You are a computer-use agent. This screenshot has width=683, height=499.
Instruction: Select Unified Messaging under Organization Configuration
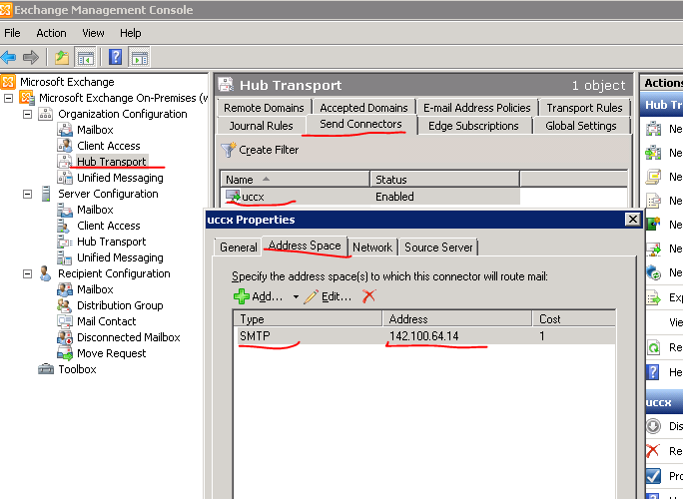point(120,178)
